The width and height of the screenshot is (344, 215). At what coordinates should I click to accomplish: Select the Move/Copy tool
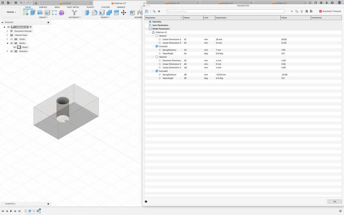coord(123,12)
